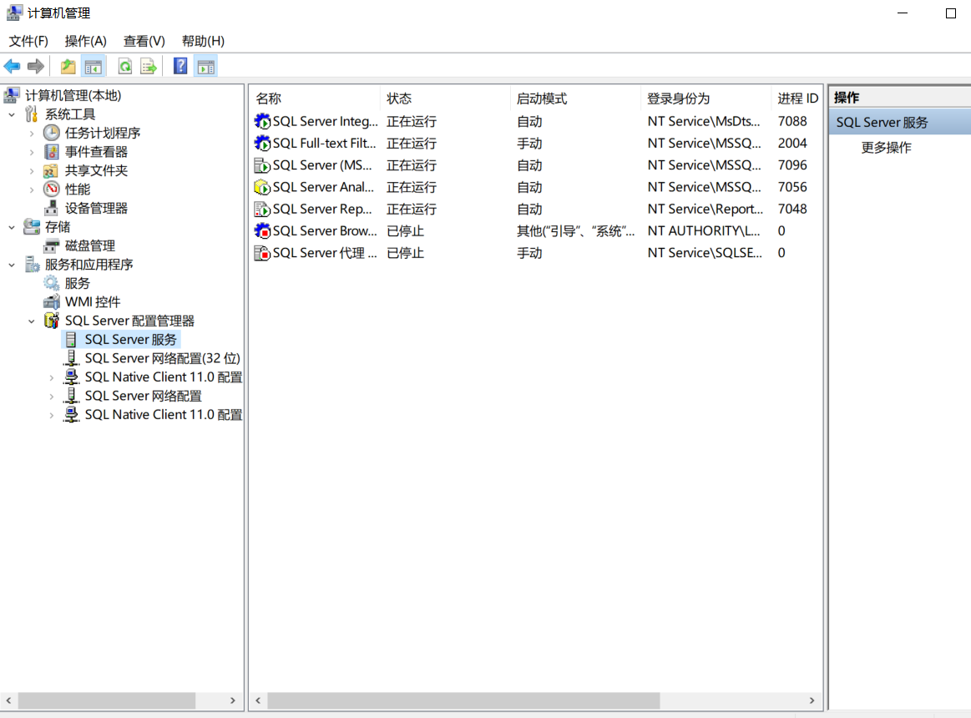Screen dimensions: 971x718
Task: Select SQL Server 网络配置(32 位) tree item
Action: coord(162,358)
